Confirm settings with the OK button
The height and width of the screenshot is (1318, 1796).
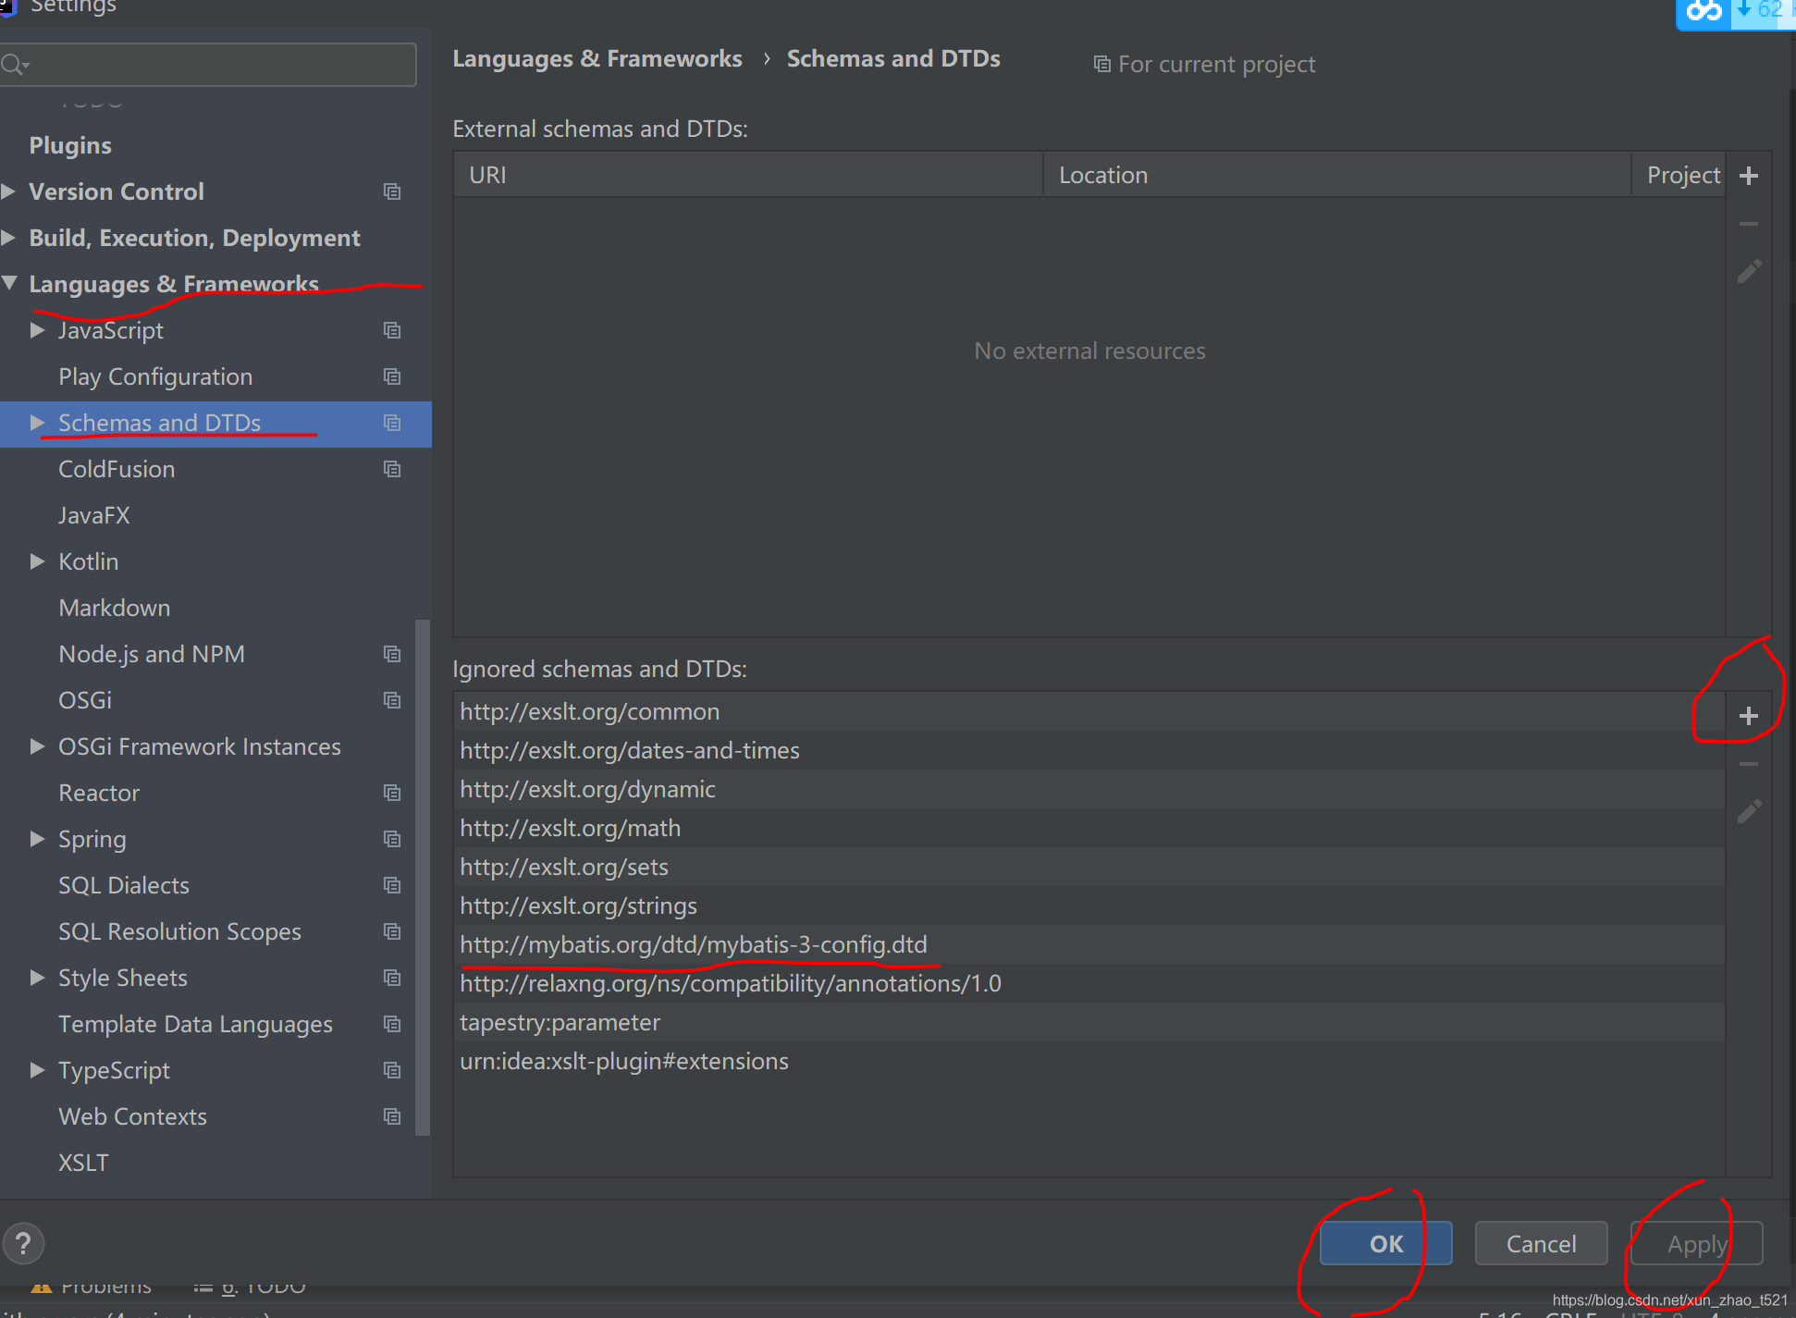point(1384,1243)
